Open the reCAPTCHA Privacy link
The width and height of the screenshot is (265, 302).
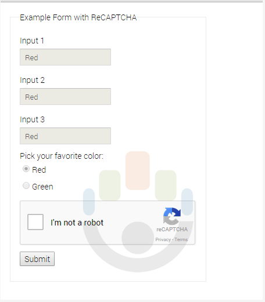163,239
